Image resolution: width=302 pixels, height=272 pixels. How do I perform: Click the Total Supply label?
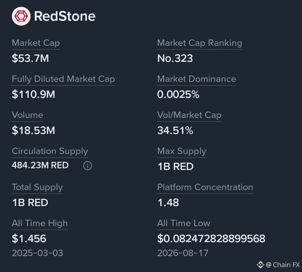pos(37,187)
